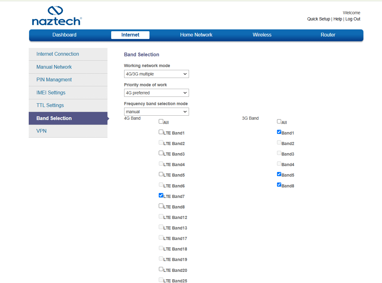Viewport: 382px width, 283px height.
Task: Switch to the Dashboard tab
Action: [64, 35]
